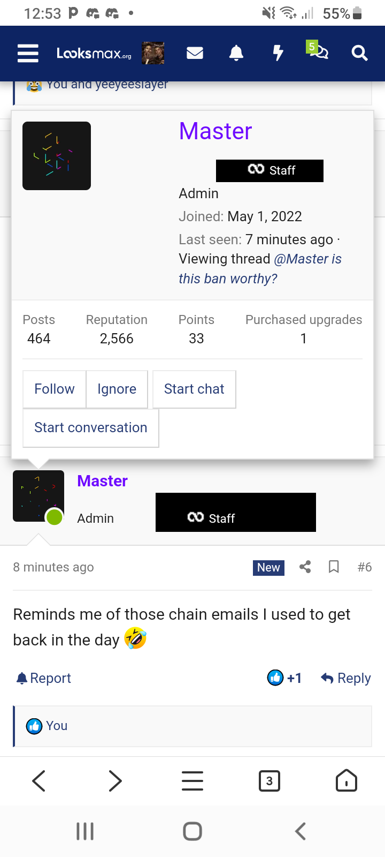Tap the lightning bolt what's new icon
The image size is (385, 857).
[x=278, y=53]
